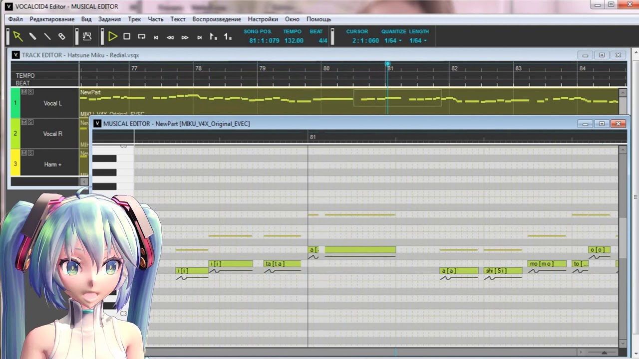The height and width of the screenshot is (359, 639).
Task: Click bar 83 in Track Editor ruler
Action: click(518, 68)
